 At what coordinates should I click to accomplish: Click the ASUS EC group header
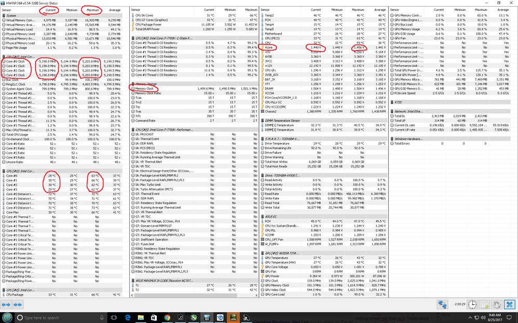point(324,216)
